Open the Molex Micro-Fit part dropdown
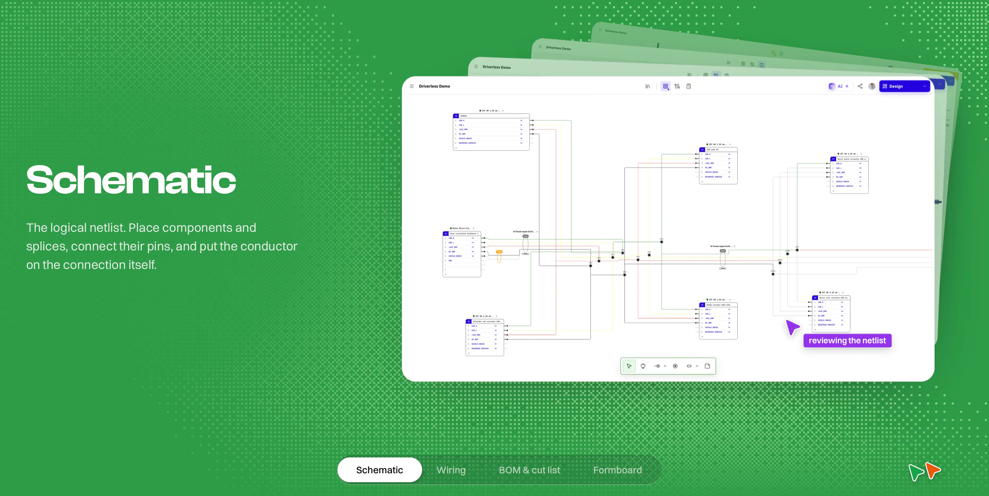989x496 pixels. 462,228
